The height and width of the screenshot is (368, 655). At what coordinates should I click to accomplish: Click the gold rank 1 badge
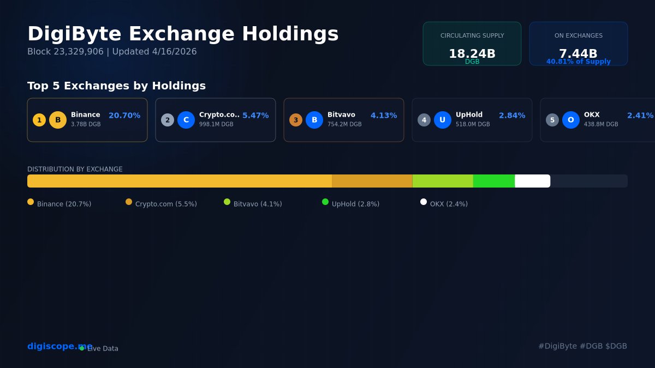[39, 120]
